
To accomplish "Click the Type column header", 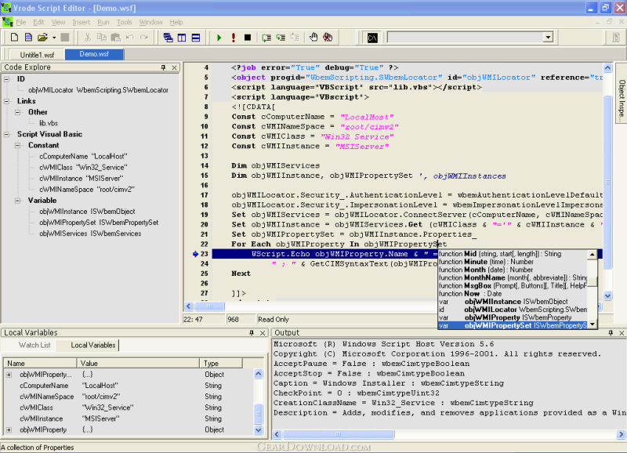I will point(221,363).
